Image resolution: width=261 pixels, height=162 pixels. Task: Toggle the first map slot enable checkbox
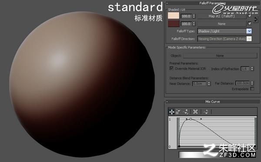250,16
